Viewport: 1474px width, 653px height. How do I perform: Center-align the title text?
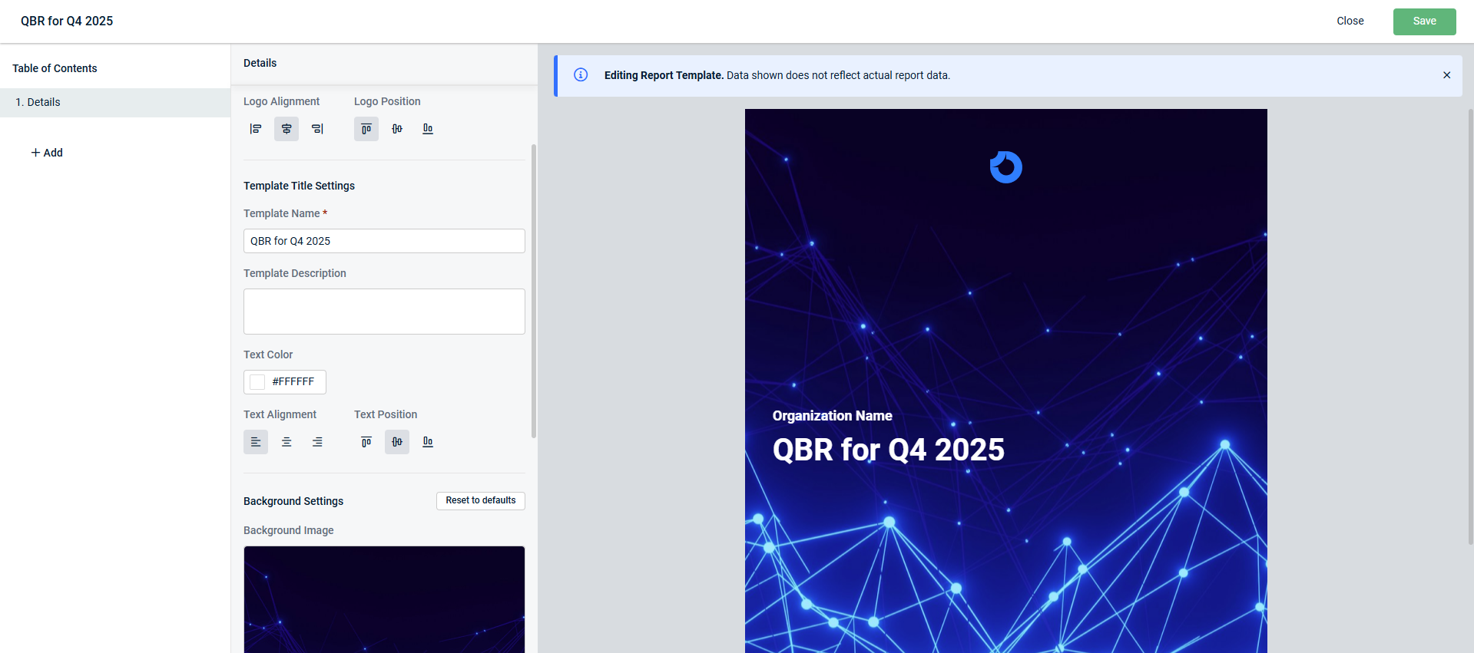tap(287, 442)
